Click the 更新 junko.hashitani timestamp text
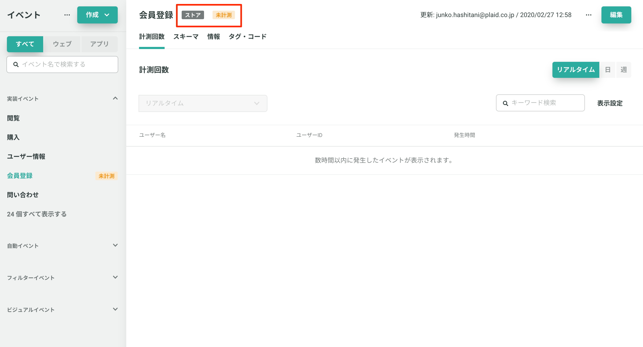 tap(496, 15)
